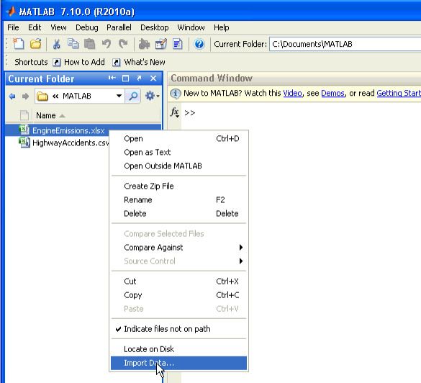Click the How to Add shortcut icon
Screen dimensions: 421x383
[57, 63]
